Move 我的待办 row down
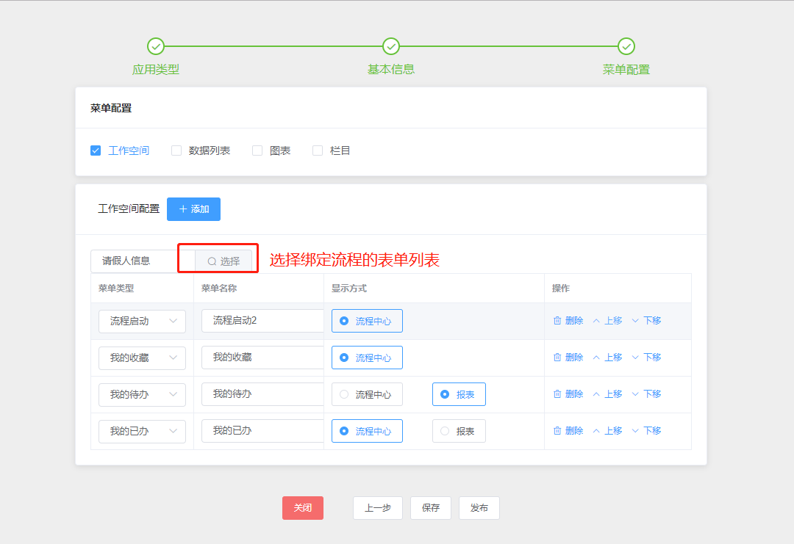 click(646, 394)
